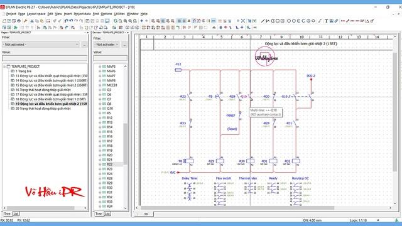Image resolution: width=402 pixels, height=226 pixels.
Task: Click the ... button beside Pages filter
Action: pos(84,45)
